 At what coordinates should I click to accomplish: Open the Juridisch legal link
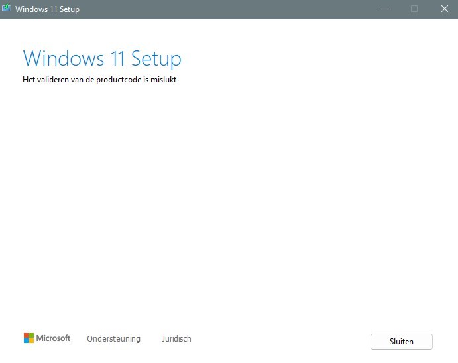(176, 338)
